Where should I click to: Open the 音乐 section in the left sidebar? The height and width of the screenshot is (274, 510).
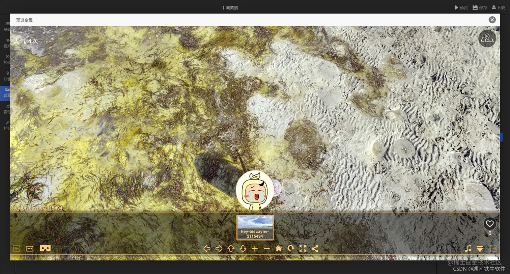[x=7, y=109]
